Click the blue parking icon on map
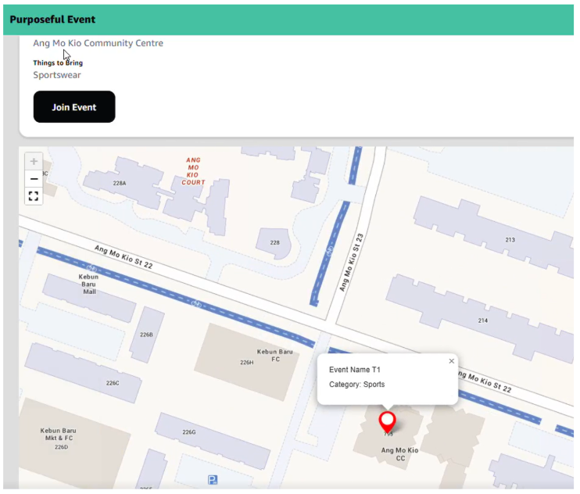580x494 pixels. 213,480
